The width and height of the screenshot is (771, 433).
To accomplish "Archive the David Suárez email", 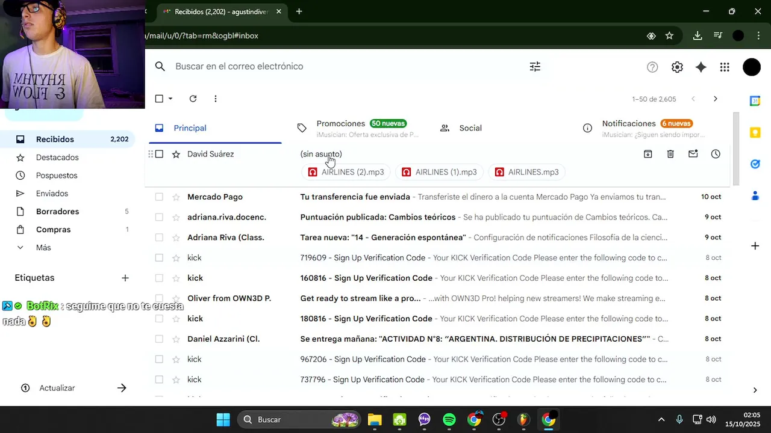I will click(x=648, y=154).
